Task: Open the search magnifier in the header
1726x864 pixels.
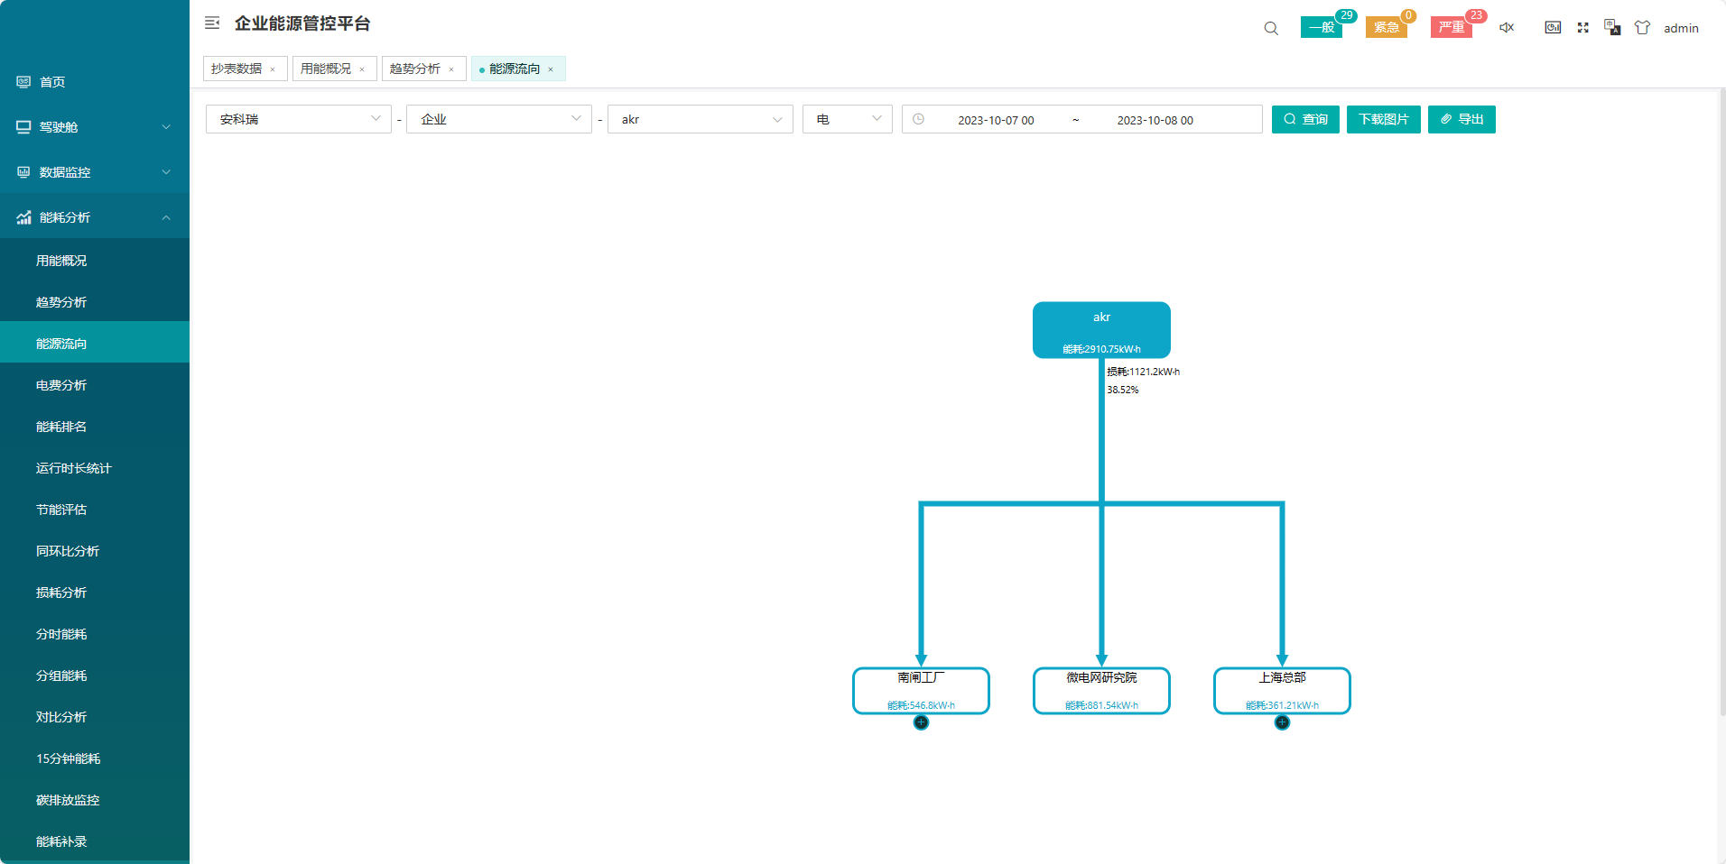Action: tap(1271, 28)
